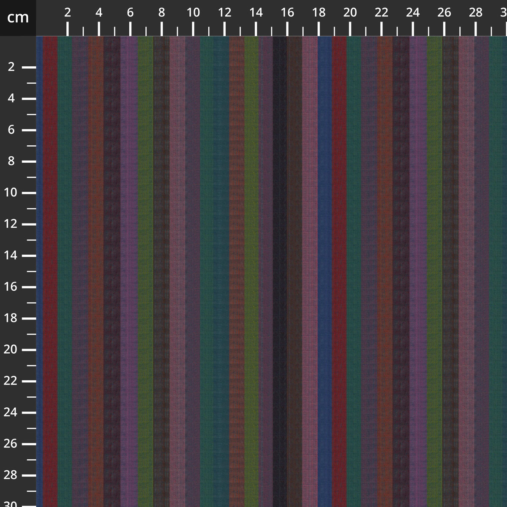Select the red stripe nearest the left ruler

50,253
